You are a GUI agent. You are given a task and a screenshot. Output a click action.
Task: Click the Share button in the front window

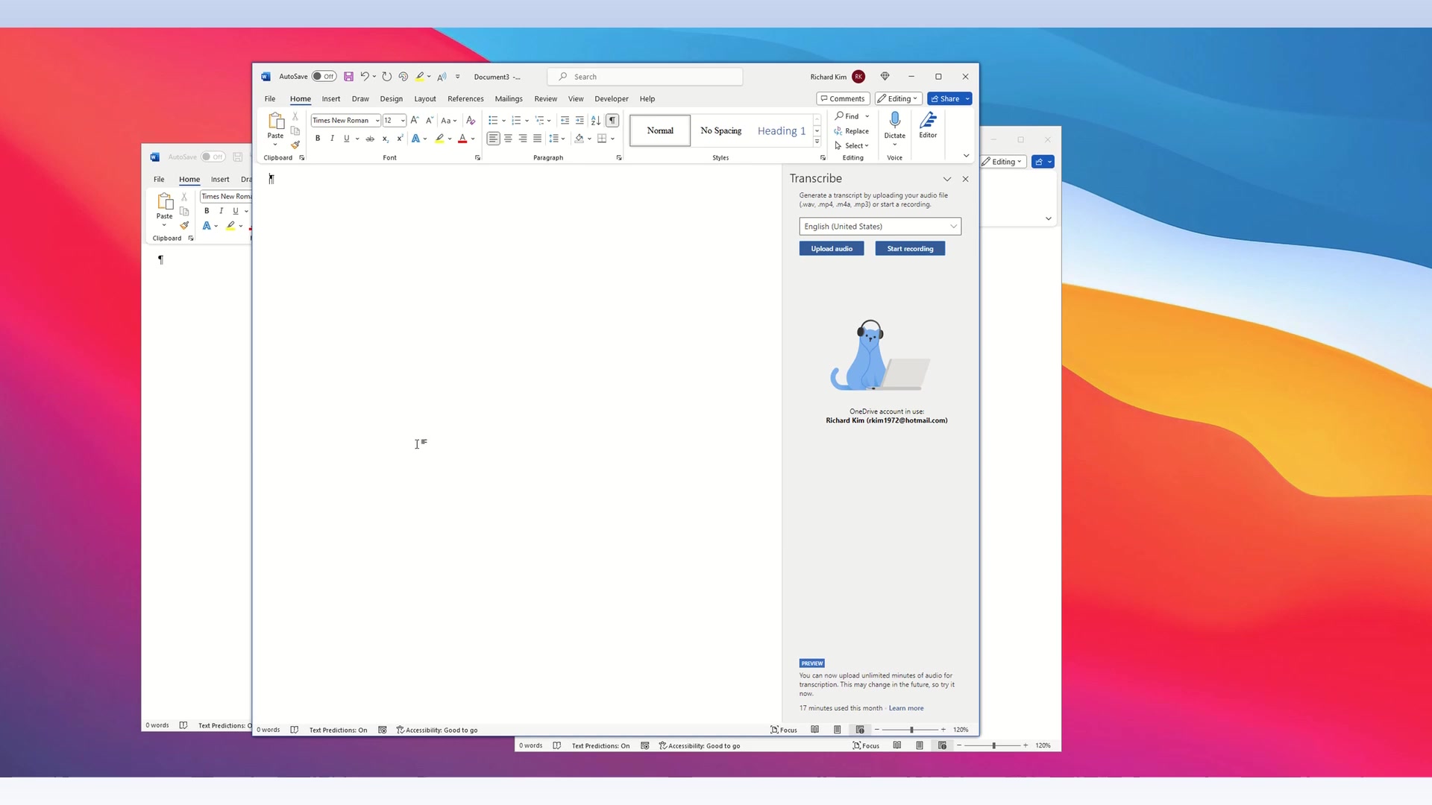pyautogui.click(x=945, y=98)
